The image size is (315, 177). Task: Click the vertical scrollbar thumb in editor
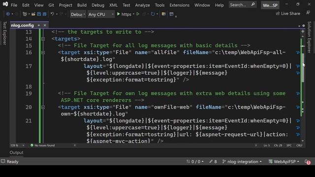pyautogui.click(x=303, y=68)
